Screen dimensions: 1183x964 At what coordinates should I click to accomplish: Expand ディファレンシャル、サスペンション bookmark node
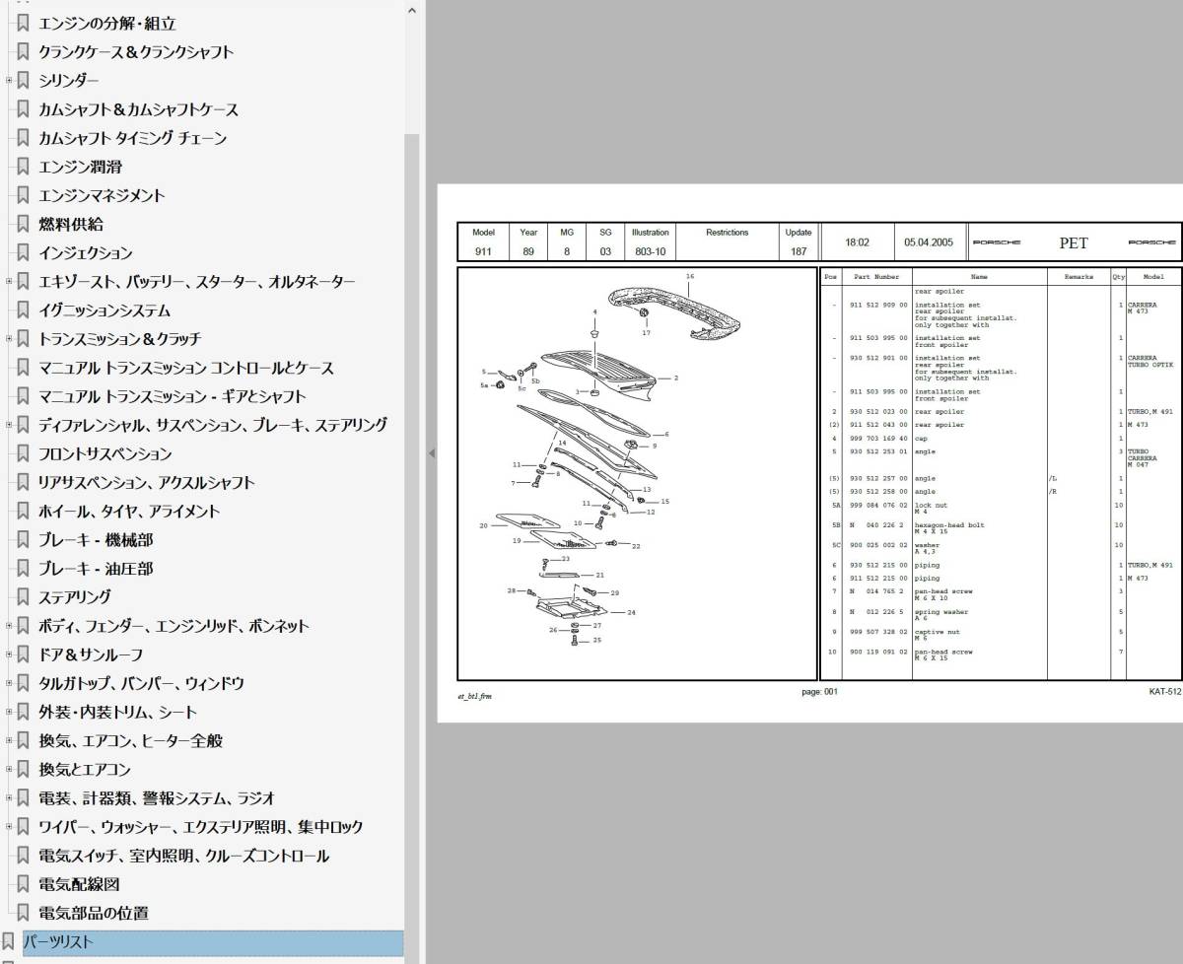click(x=9, y=425)
